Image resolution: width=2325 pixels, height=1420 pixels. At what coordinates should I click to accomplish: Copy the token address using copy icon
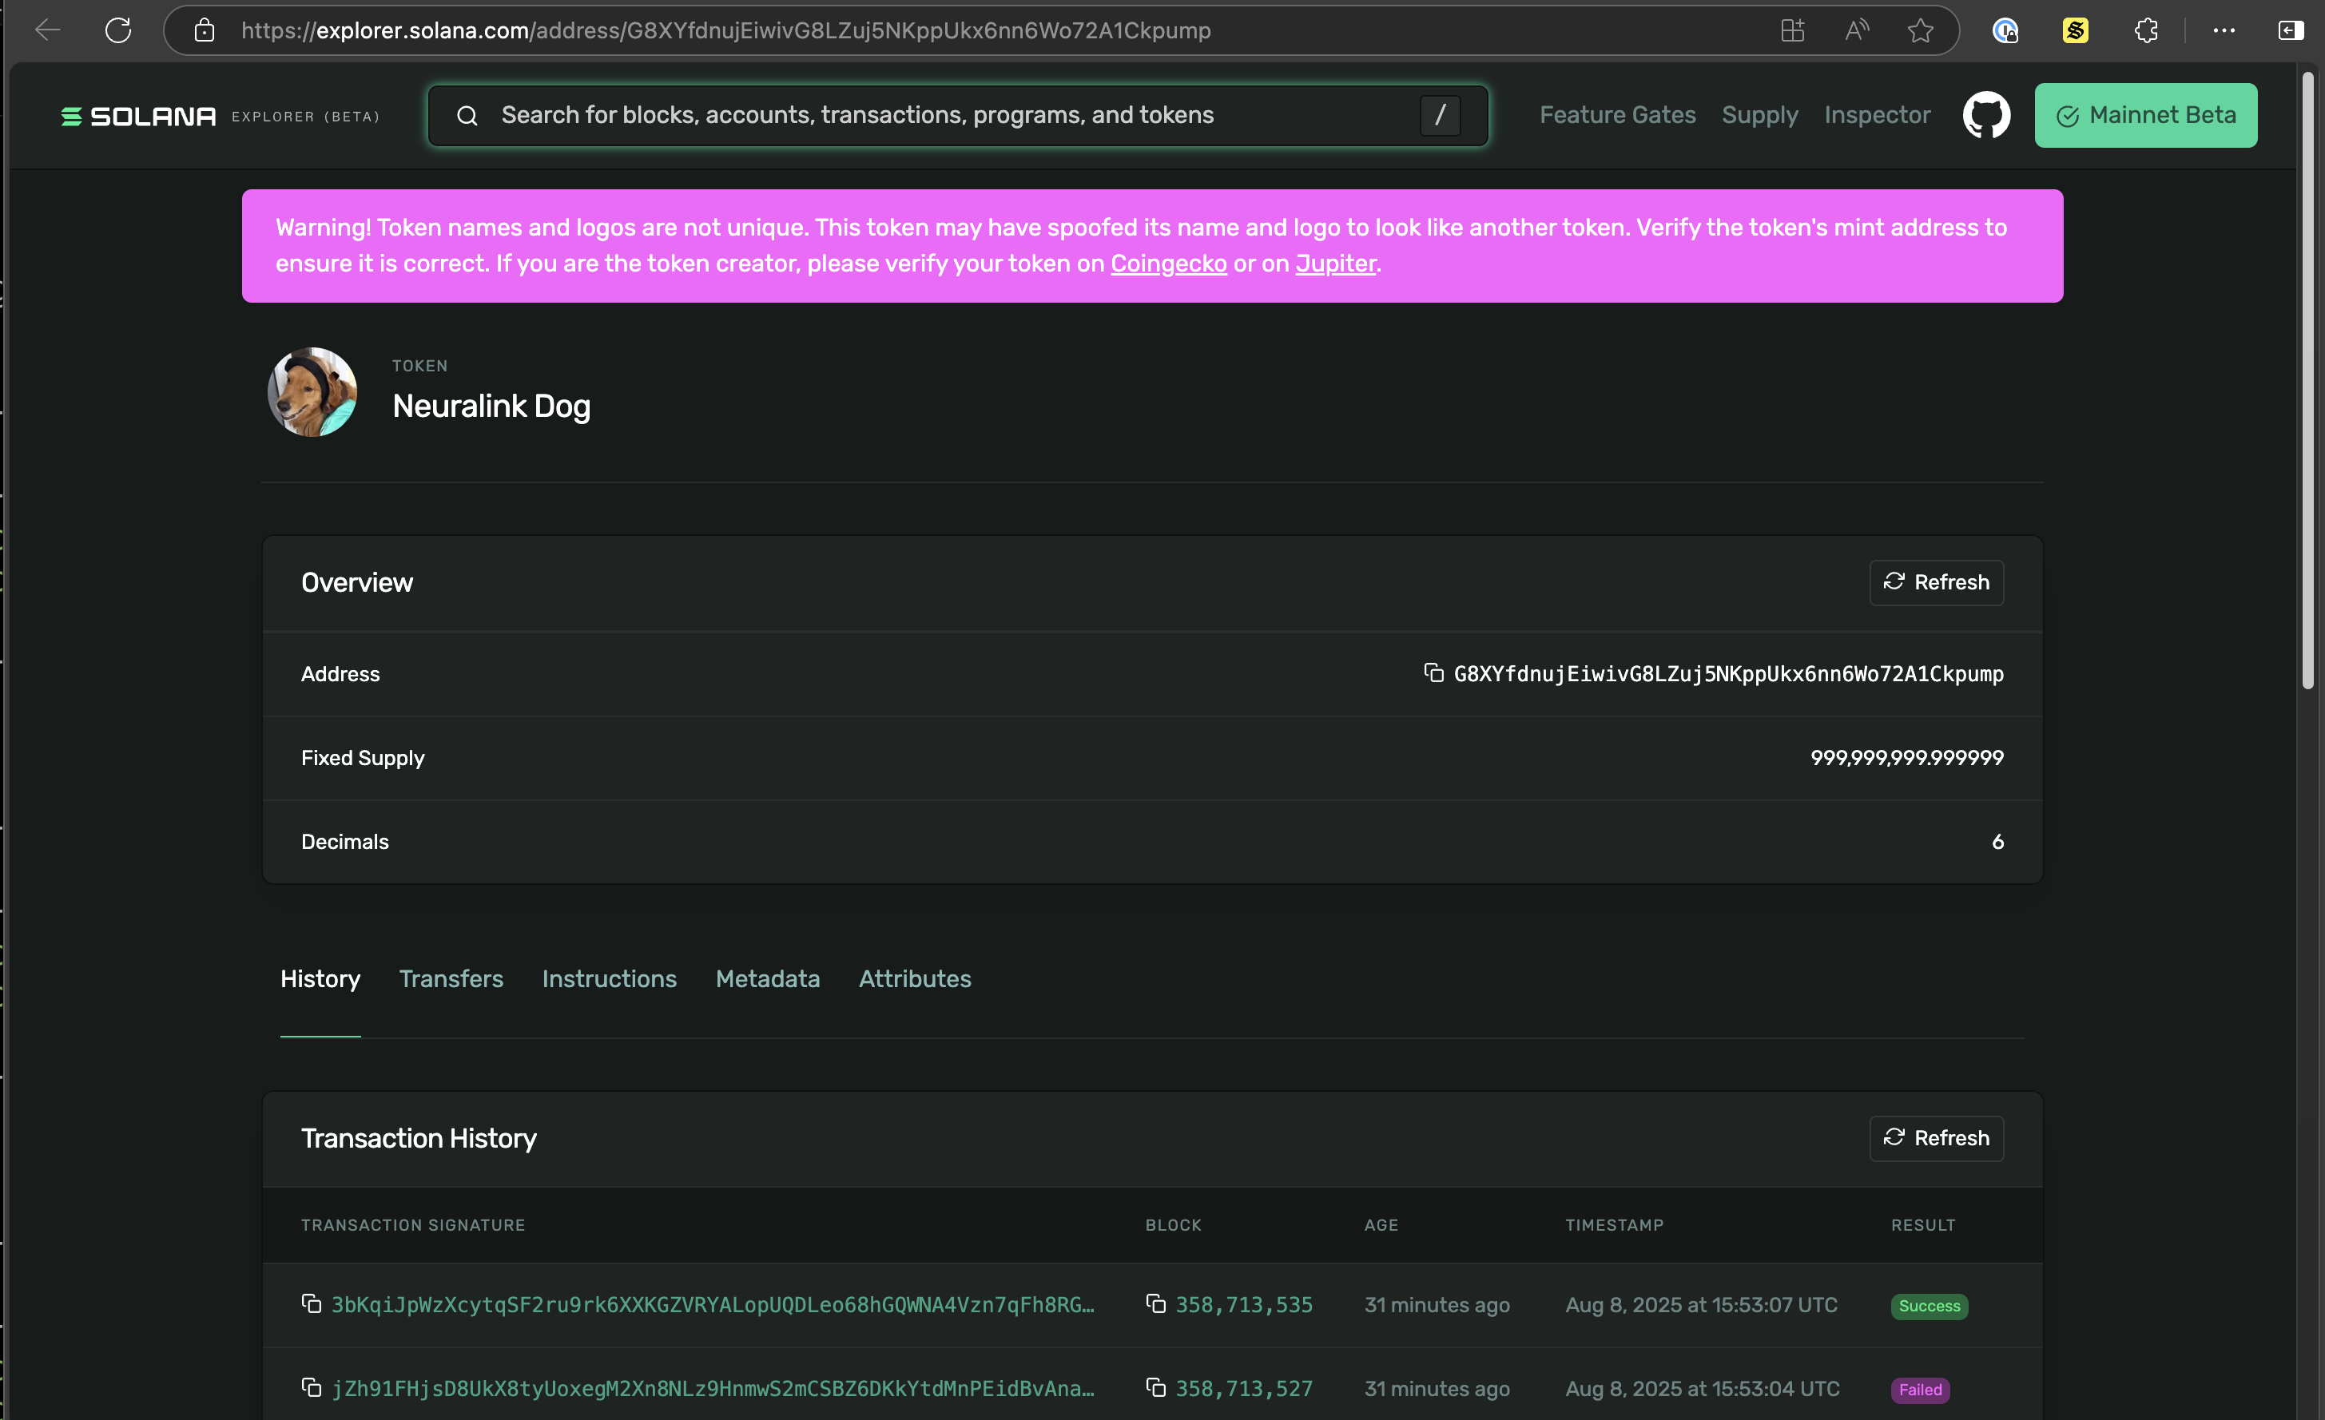point(1433,672)
